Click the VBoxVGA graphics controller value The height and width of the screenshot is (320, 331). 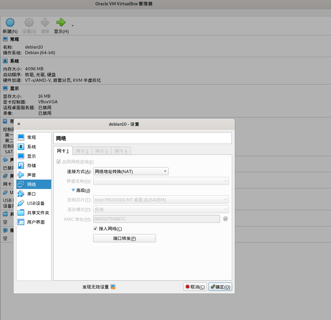[48, 102]
